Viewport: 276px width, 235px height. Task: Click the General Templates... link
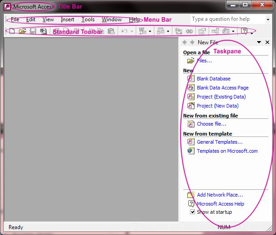pos(219,142)
